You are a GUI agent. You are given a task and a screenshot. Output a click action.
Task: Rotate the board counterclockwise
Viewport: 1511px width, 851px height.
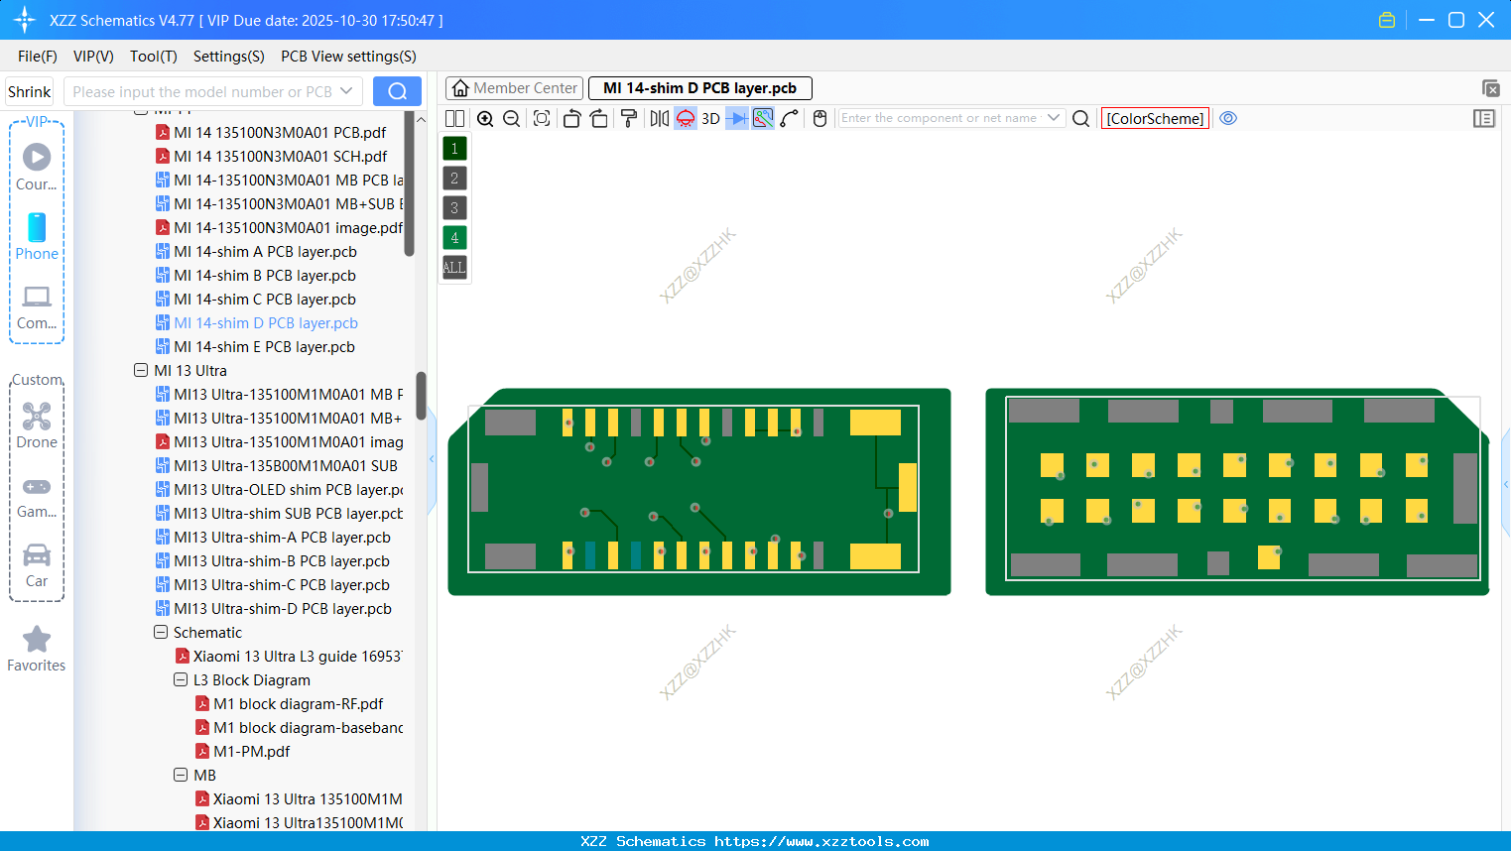pos(571,118)
